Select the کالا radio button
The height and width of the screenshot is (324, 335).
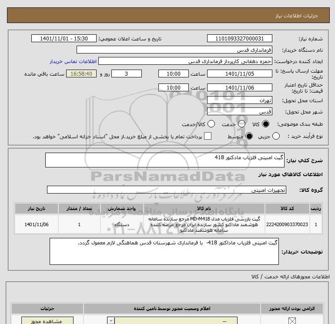click(266, 124)
